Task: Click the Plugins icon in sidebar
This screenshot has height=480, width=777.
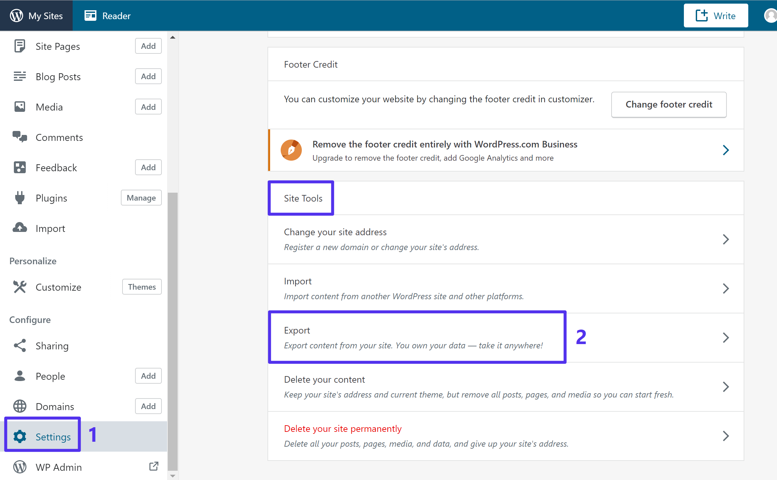Action: pyautogui.click(x=19, y=198)
